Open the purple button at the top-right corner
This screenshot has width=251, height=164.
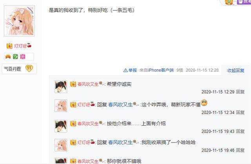click(244, 2)
